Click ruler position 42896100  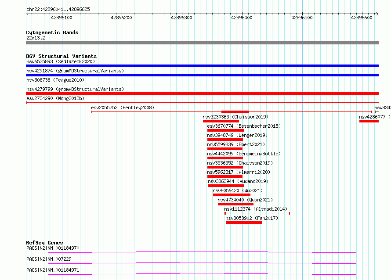point(62,18)
